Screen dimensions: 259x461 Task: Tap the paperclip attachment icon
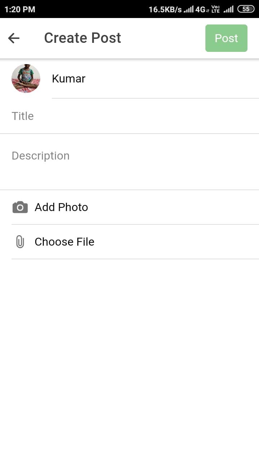point(20,242)
